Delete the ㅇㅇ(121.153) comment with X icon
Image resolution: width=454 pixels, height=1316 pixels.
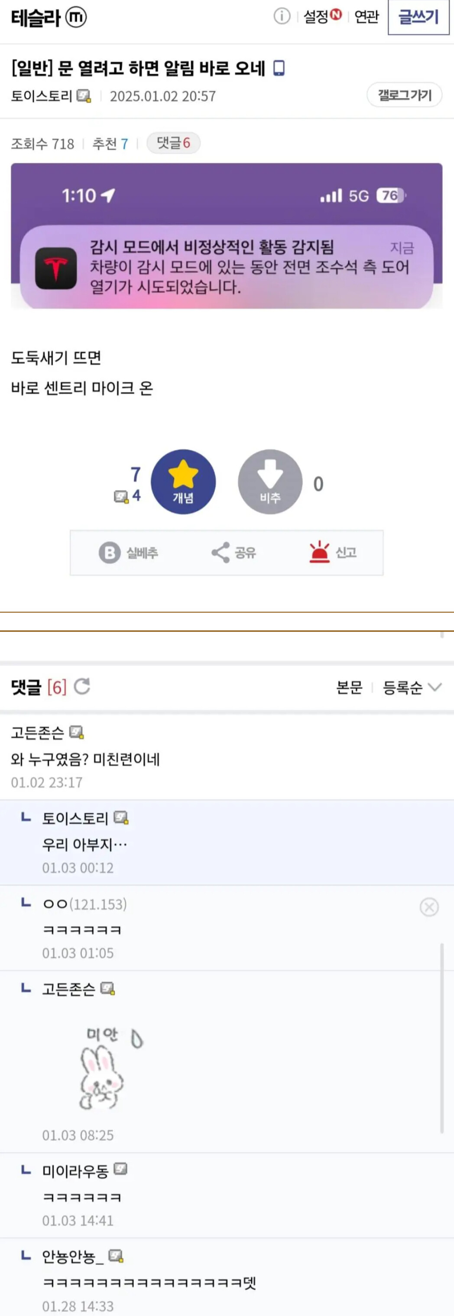click(429, 907)
